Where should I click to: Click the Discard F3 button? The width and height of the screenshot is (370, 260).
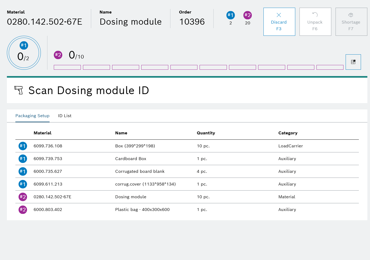(279, 22)
